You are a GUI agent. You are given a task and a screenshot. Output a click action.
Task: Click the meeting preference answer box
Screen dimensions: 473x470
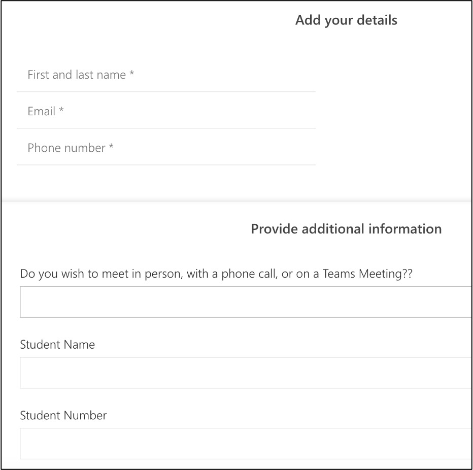pos(246,302)
